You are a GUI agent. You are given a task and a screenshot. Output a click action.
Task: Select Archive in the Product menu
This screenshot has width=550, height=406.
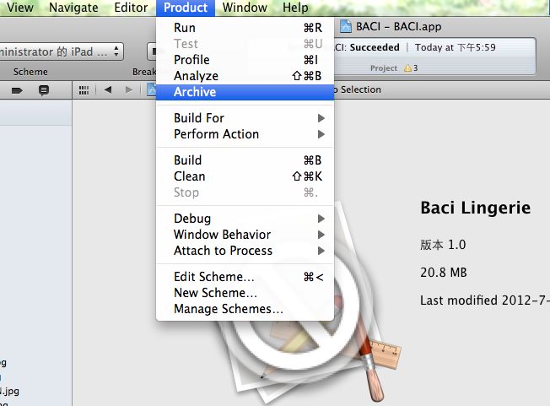click(245, 92)
